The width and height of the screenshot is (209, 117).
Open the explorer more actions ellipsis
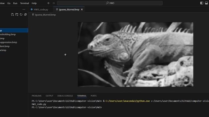pos(24,9)
